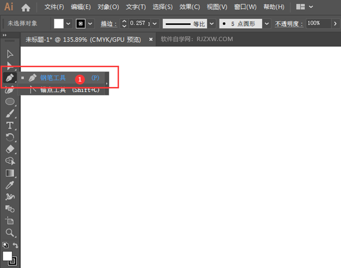This screenshot has height=268, width=341.
Task: Expand the fill swatch dropdown arrow
Action: 68,23
